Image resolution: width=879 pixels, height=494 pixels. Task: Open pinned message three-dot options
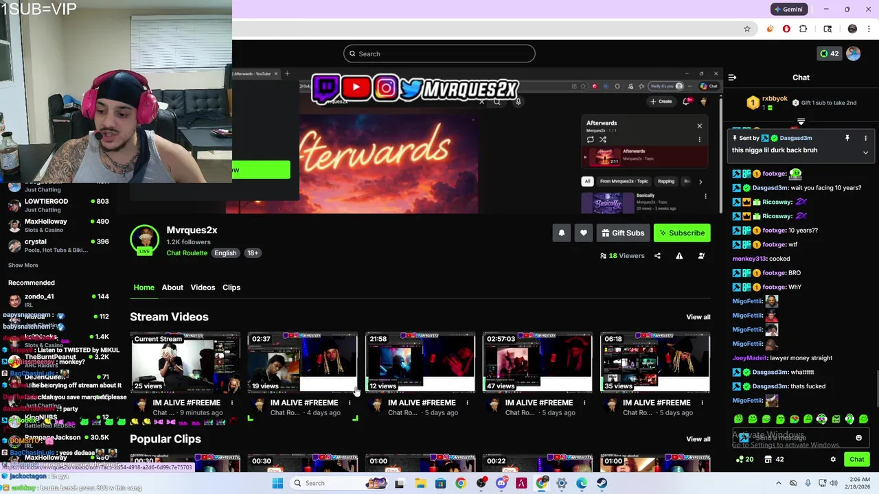pos(865,138)
